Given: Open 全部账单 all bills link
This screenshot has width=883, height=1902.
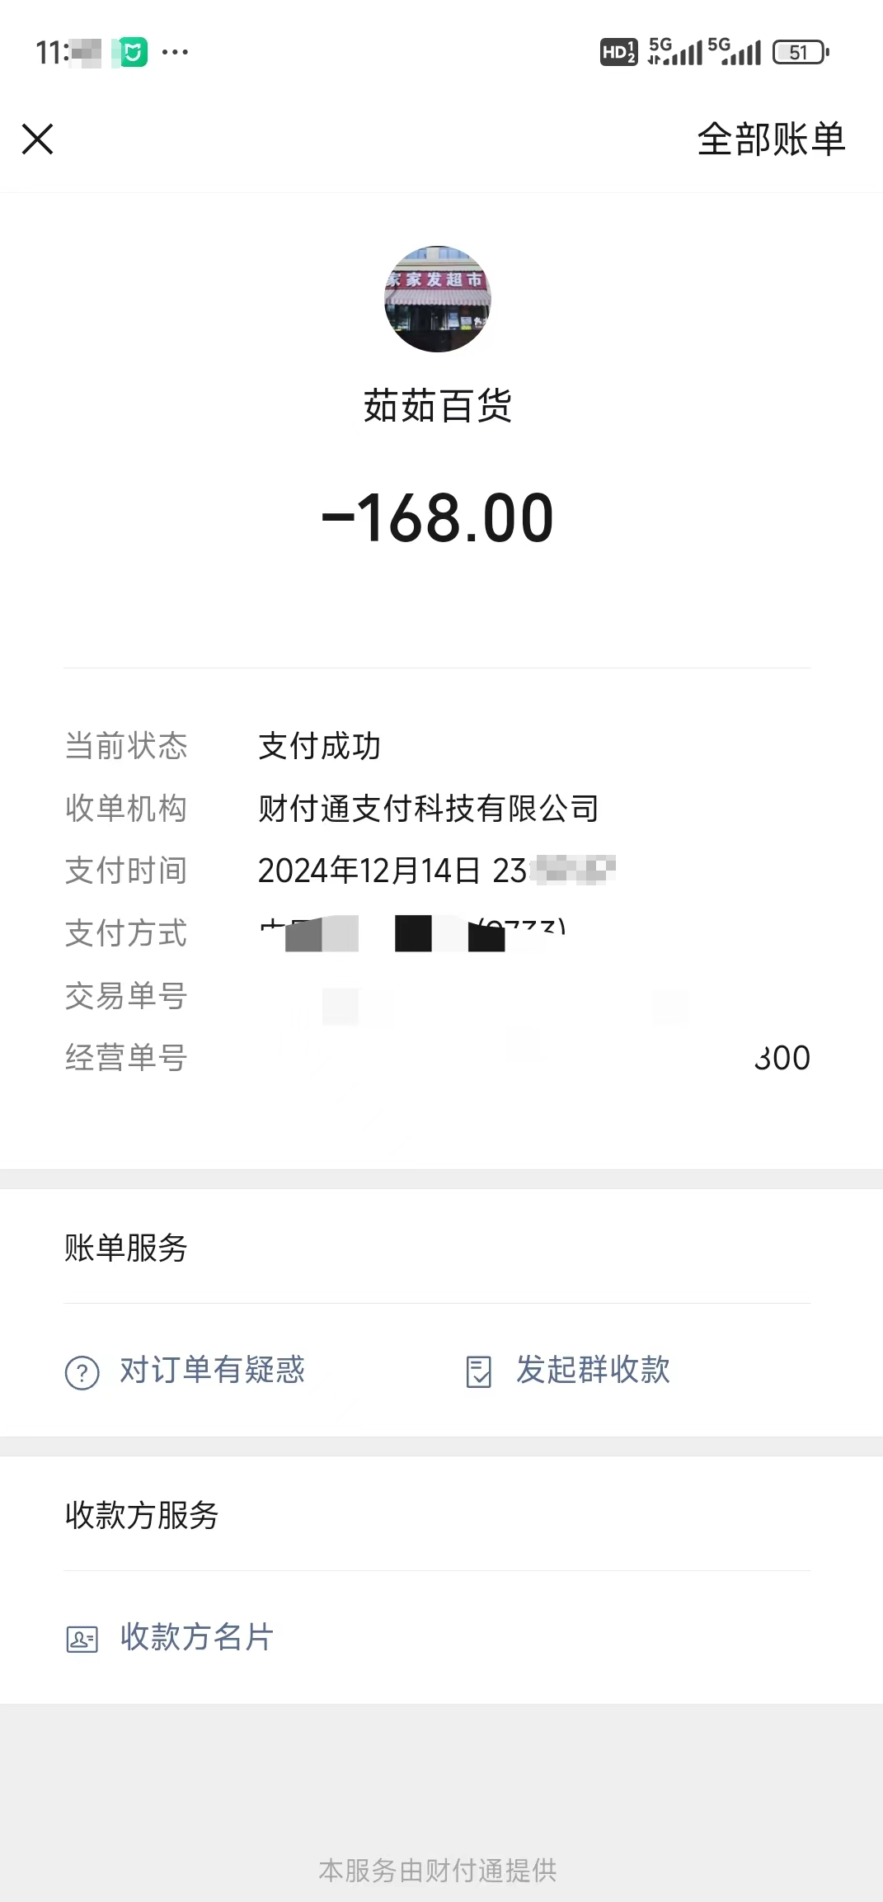Looking at the screenshot, I should 771,139.
